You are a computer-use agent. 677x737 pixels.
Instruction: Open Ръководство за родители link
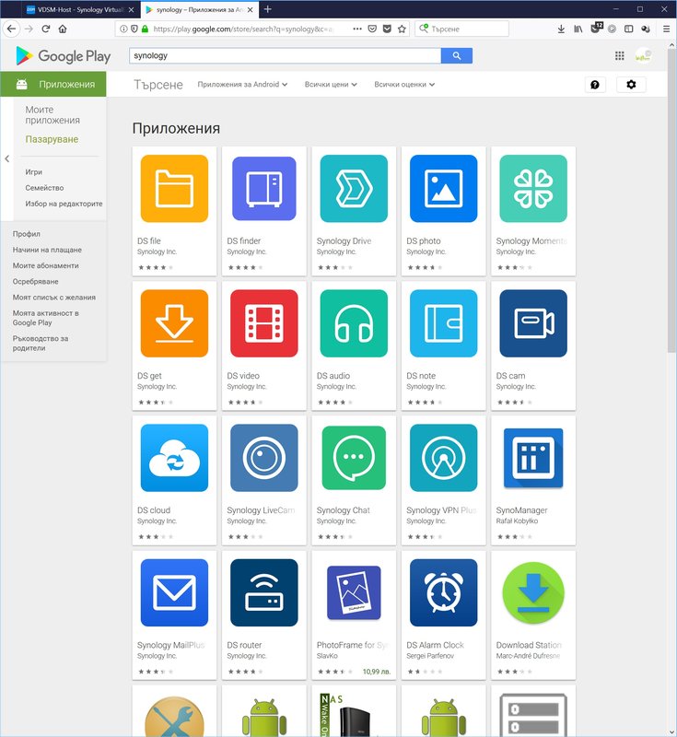coord(41,343)
